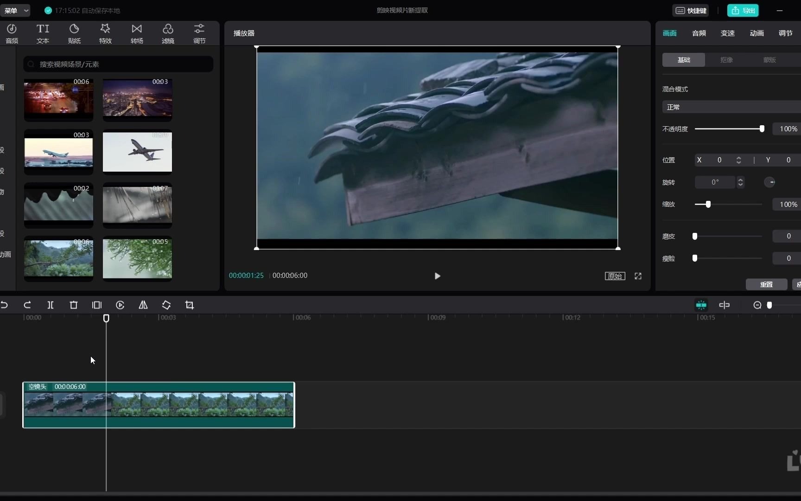Viewport: 801px width, 501px height.
Task: Select the roof eaves rain thumbnail 00:02
Action: click(x=58, y=206)
